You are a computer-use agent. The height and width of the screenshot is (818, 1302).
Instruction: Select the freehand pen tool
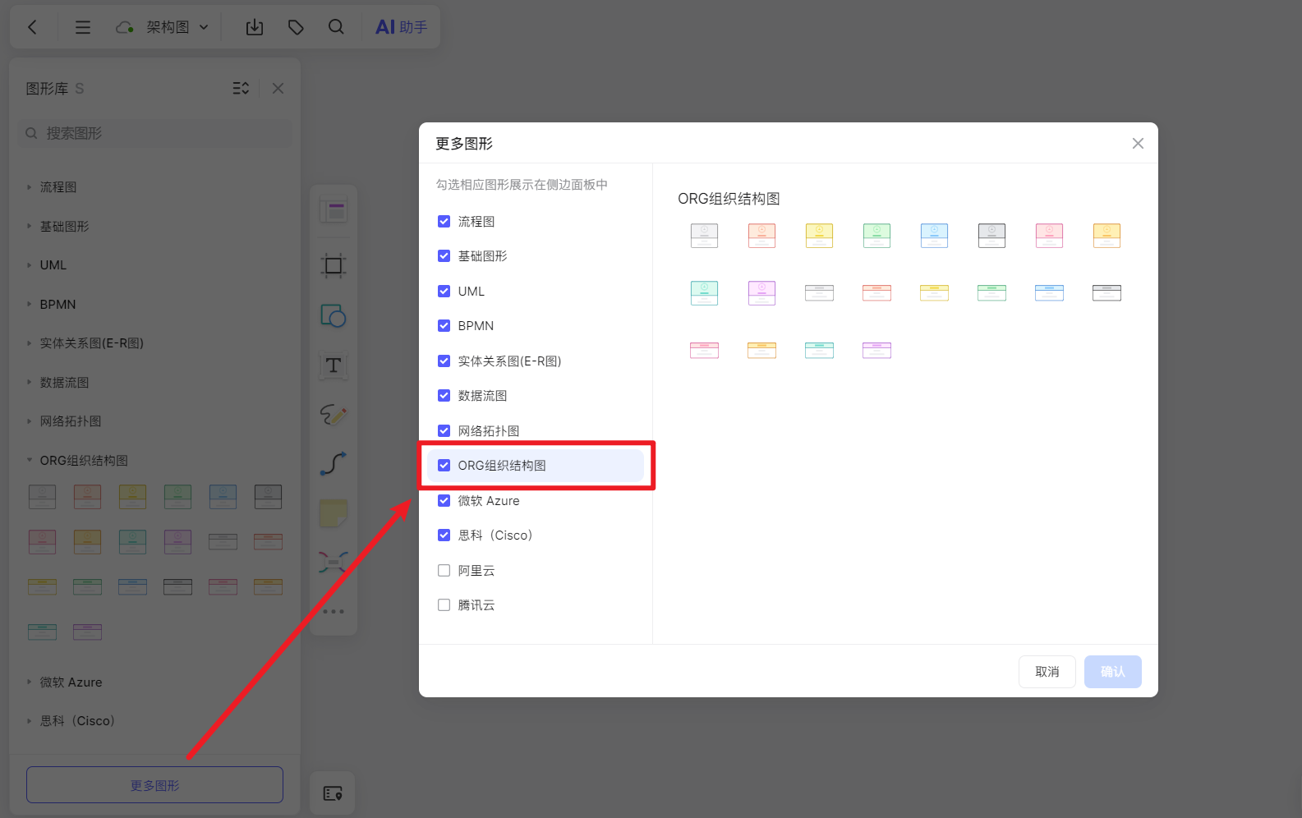pyautogui.click(x=334, y=415)
